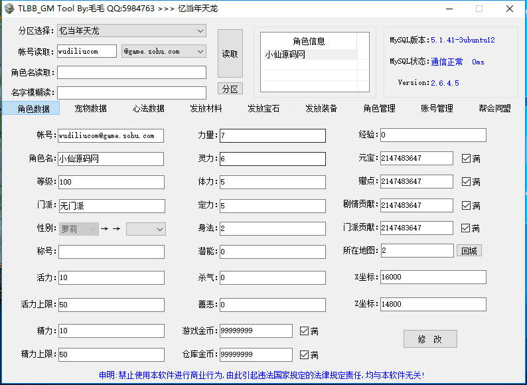Click the app icon in title bar
527x385 pixels.
(9, 9)
